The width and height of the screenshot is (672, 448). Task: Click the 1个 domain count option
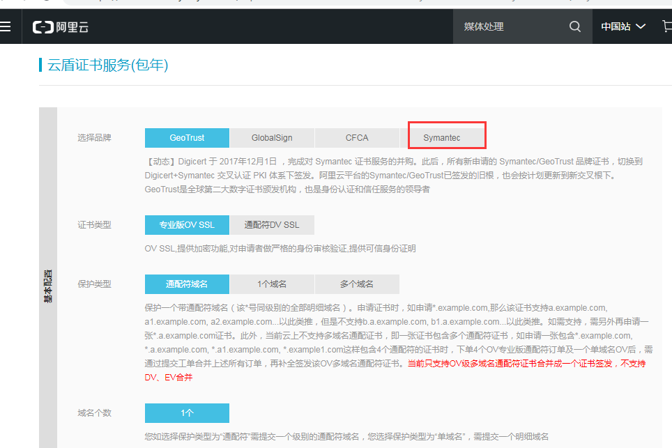[187, 413]
